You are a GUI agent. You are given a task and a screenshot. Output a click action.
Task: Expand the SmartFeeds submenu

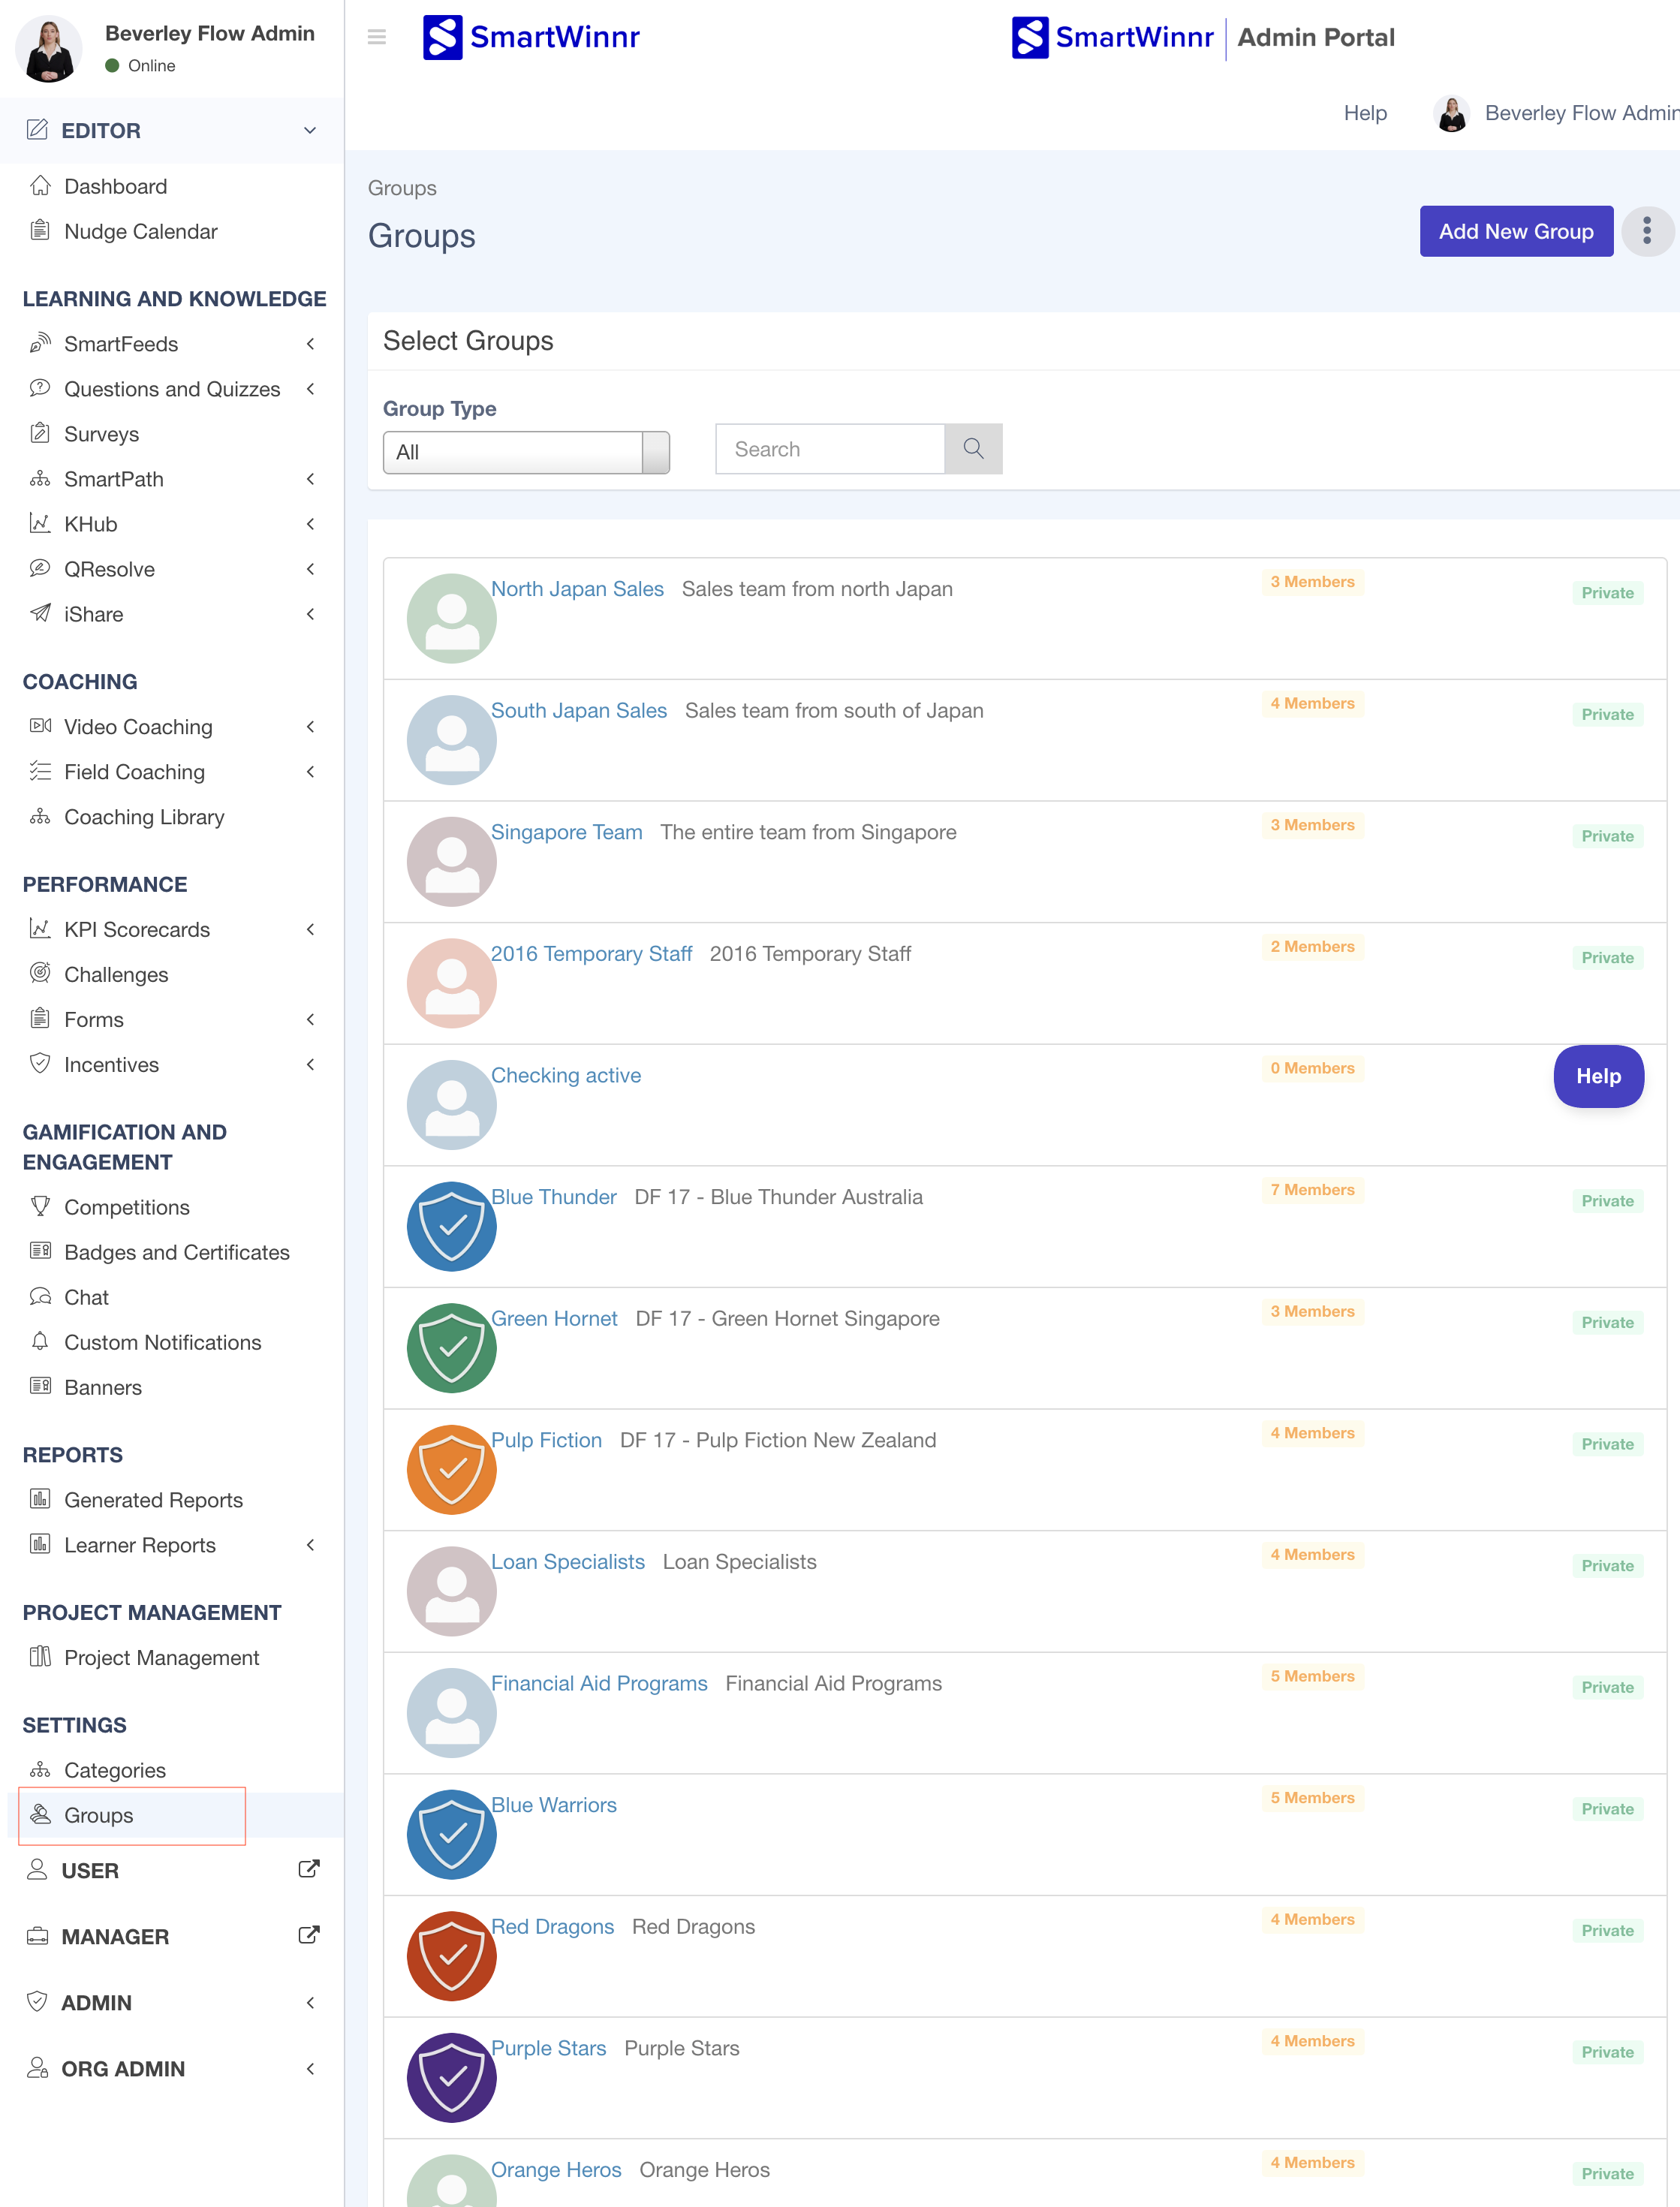click(310, 344)
